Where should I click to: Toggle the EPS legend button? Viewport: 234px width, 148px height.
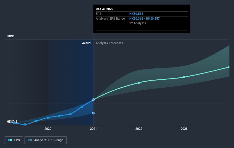tap(14, 140)
